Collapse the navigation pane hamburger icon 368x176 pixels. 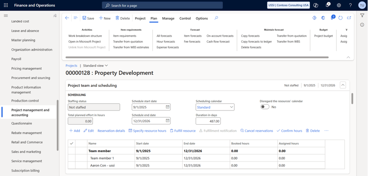6,16
